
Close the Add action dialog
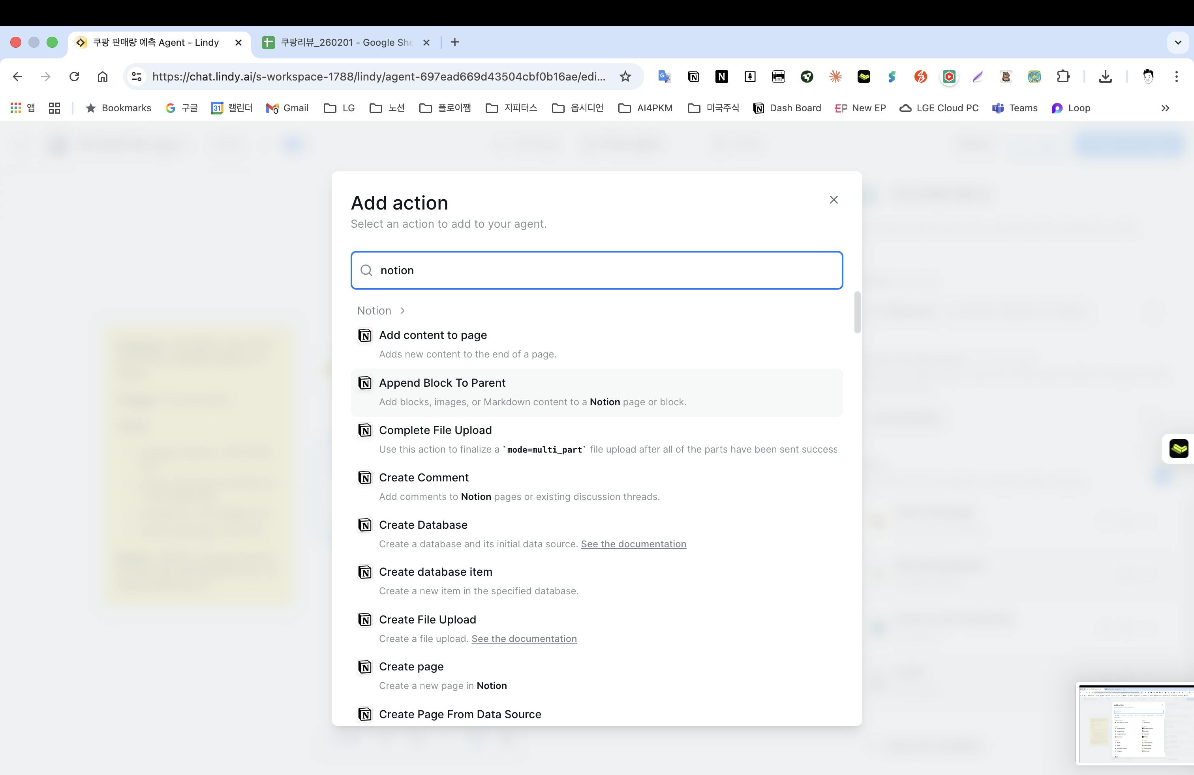pos(833,200)
